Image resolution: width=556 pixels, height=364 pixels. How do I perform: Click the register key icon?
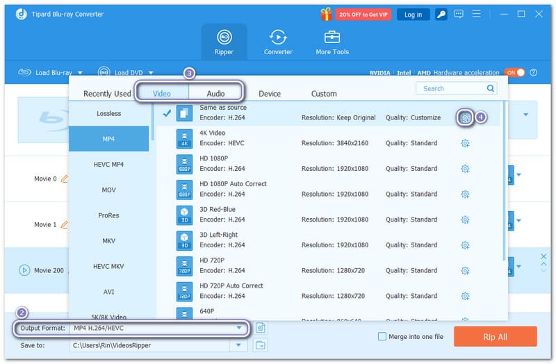coord(441,15)
